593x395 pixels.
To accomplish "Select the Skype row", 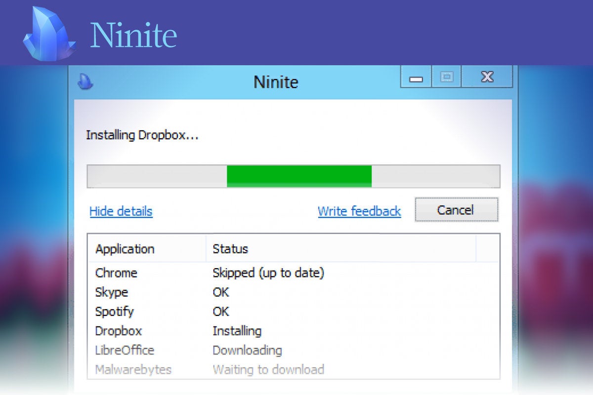I will tap(294, 292).
